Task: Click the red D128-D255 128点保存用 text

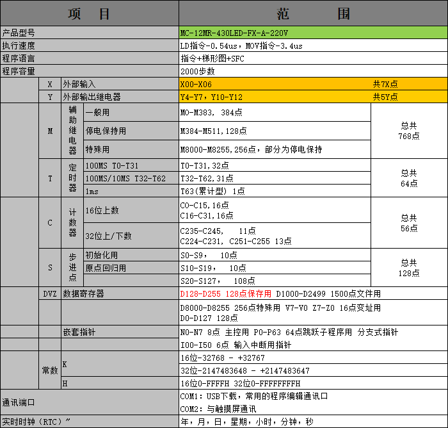Action: 225,293
